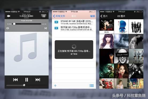Screen dimensions: 148x99
Task: Click the track progress slider knob
Action: click(14, 24)
